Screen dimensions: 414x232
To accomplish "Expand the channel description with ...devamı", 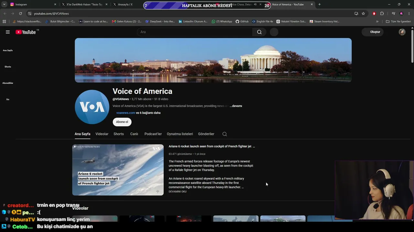I will click(x=236, y=106).
